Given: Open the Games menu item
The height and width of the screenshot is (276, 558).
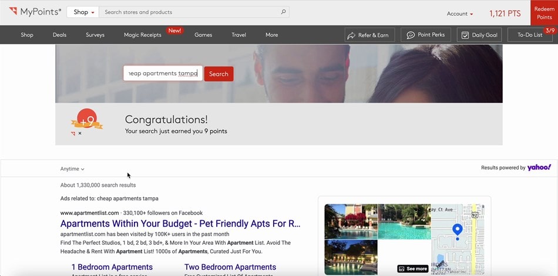Looking at the screenshot, I should [203, 35].
